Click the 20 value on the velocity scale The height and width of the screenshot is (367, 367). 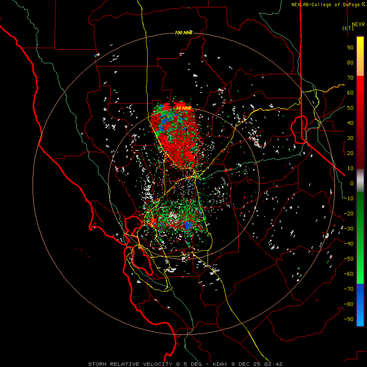click(x=350, y=153)
